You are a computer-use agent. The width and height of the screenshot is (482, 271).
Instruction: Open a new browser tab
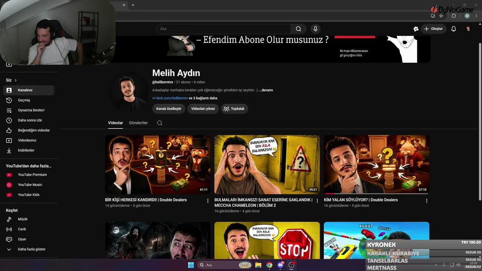[x=133, y=5]
